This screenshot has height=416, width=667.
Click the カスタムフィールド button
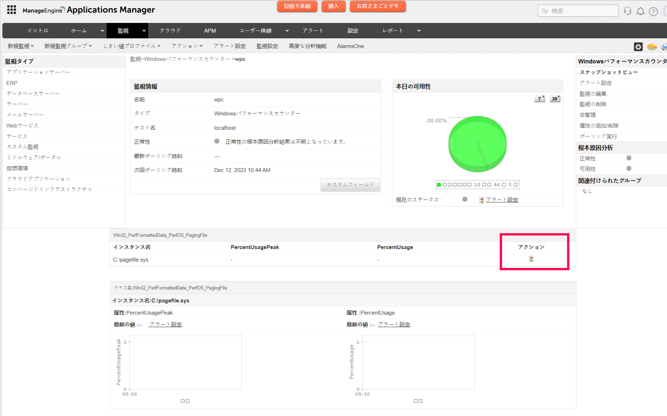(x=350, y=185)
